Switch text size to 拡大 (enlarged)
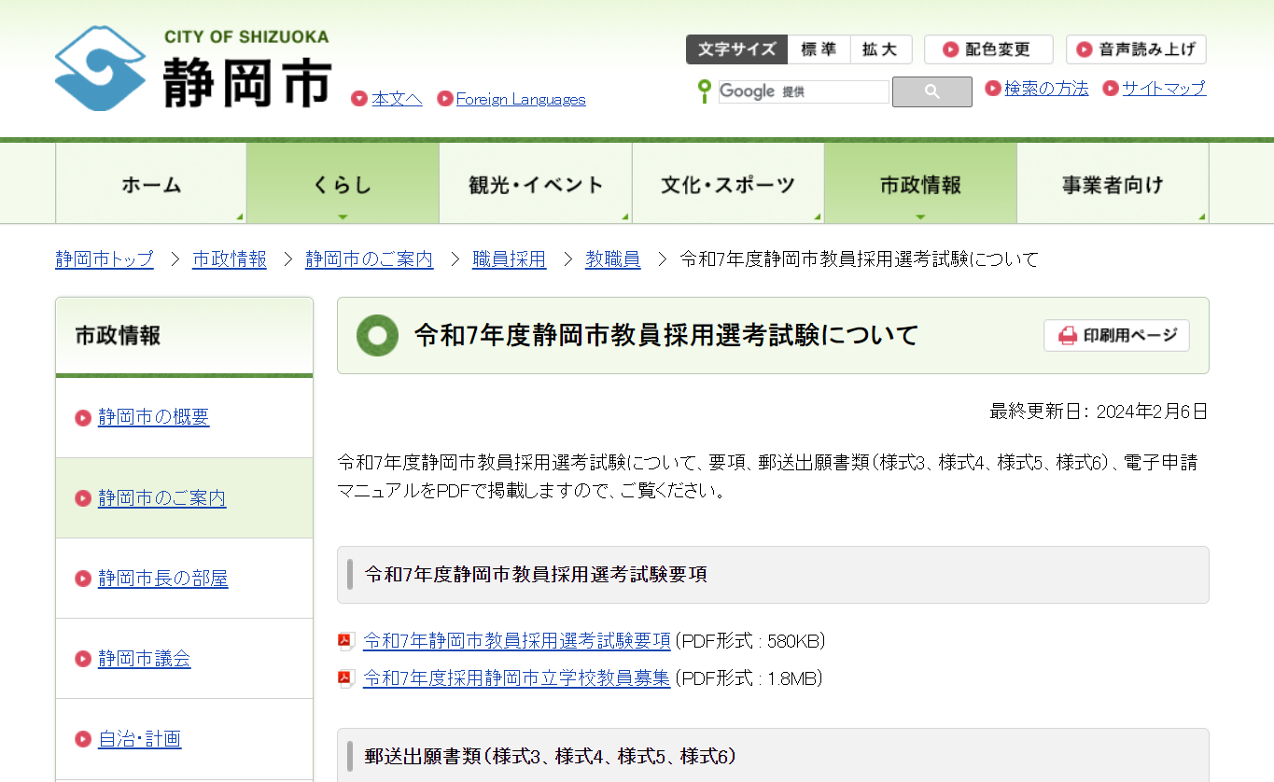This screenshot has height=782, width=1274. 880,49
